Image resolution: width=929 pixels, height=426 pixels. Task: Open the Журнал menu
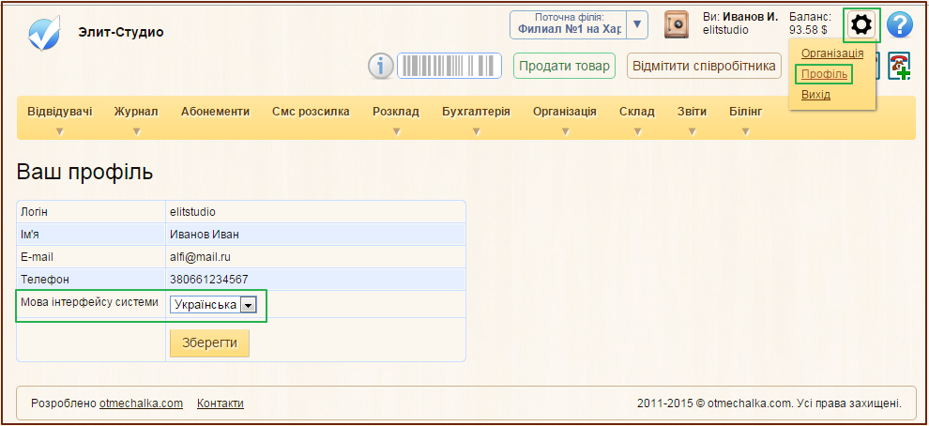pos(136,113)
